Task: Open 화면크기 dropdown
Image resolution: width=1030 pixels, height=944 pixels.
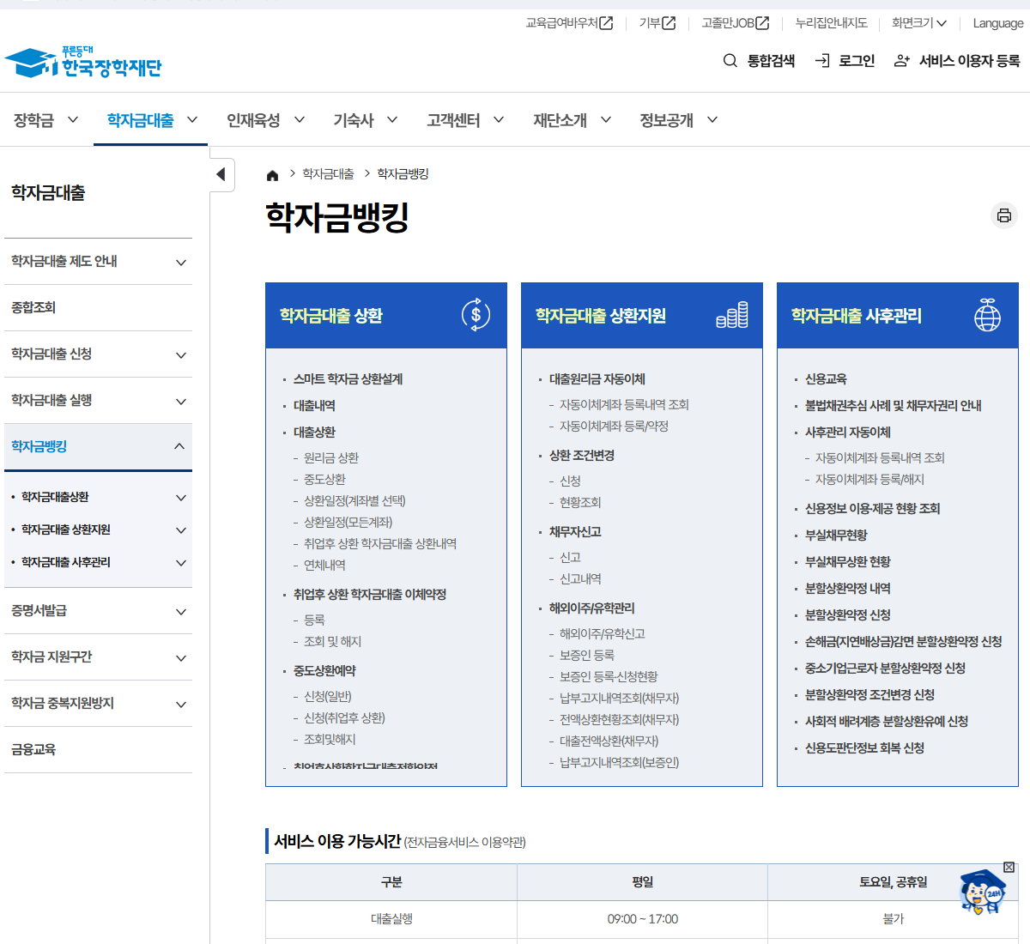Action: tap(919, 23)
